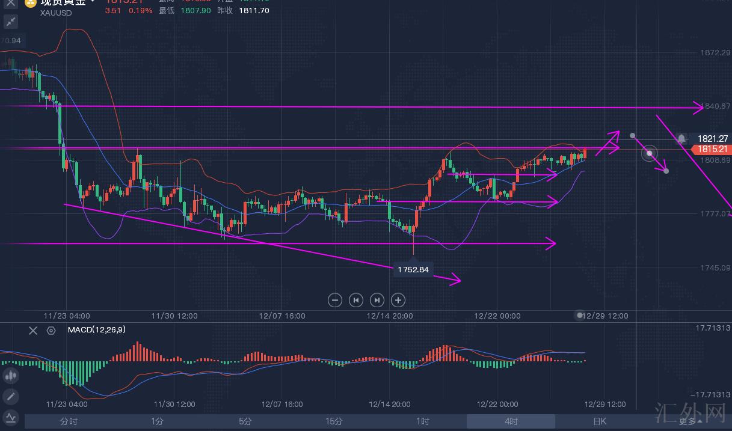The image size is (732, 431).
Task: Switch to 1分 timeframe tab
Action: coord(157,421)
